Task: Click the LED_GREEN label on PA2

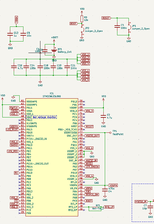Action: pyautogui.click(x=92, y=167)
